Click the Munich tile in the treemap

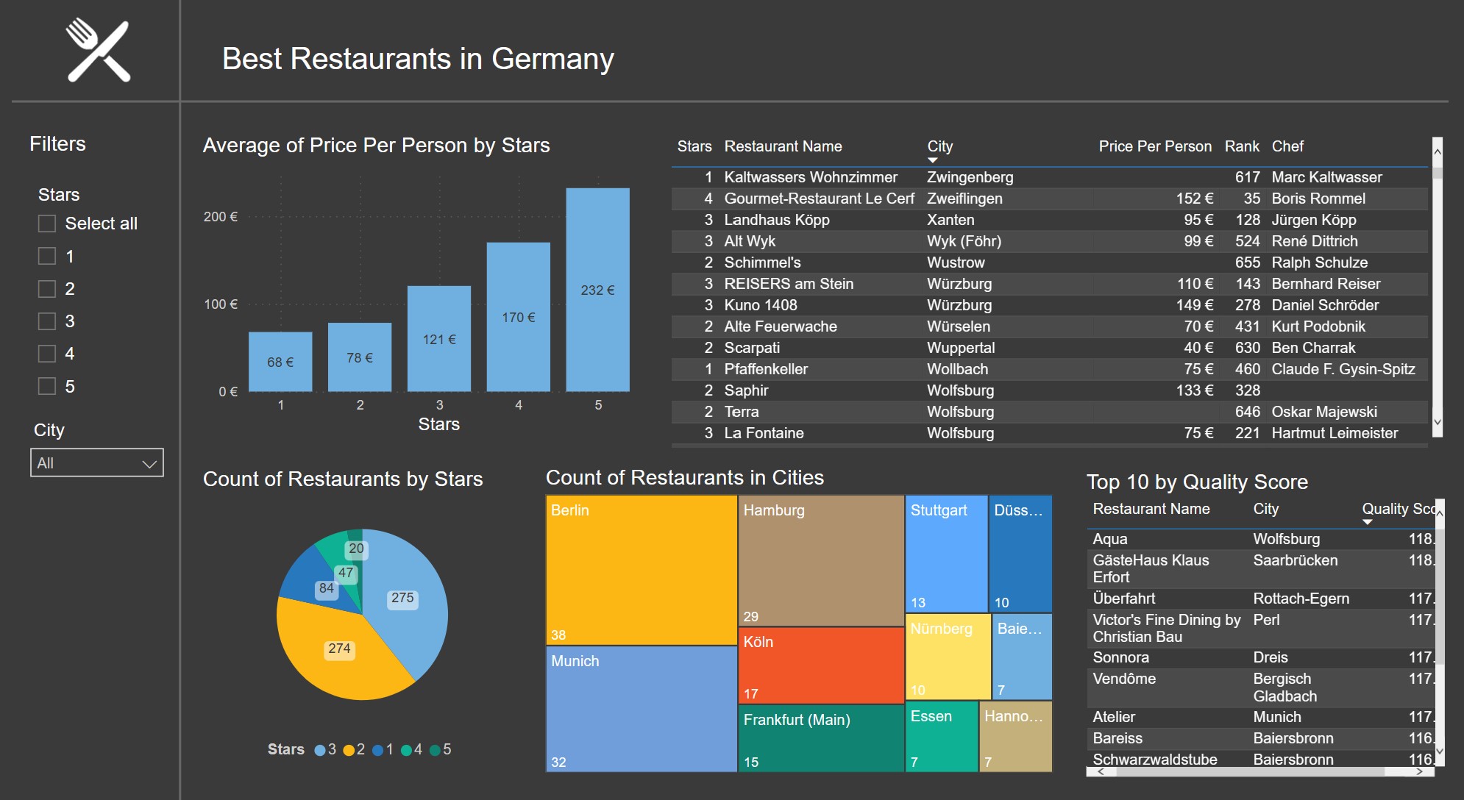(x=640, y=710)
